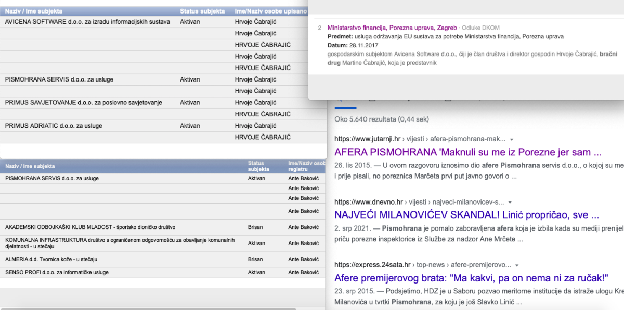Open the Afere premijerovog brata result headline
The height and width of the screenshot is (310, 624).
click(471, 278)
